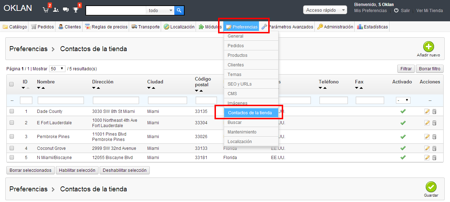Check the Coconut Grove row checkbox
450x202 pixels.
pos(12,148)
